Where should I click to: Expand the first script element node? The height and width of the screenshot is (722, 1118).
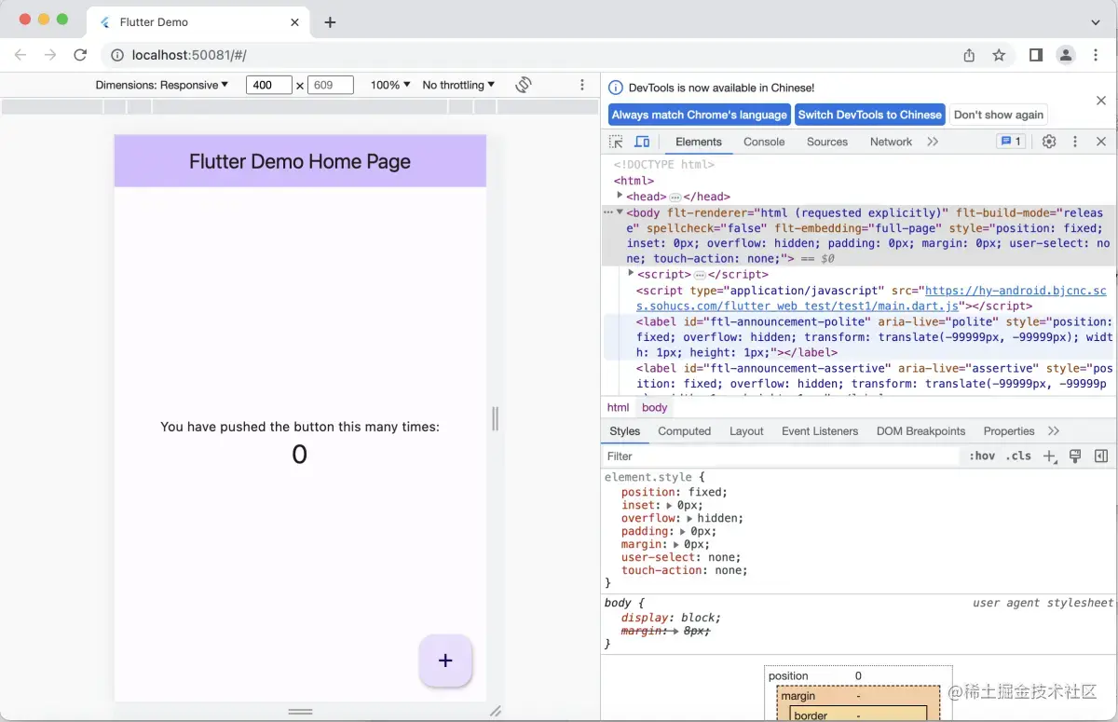[631, 274]
